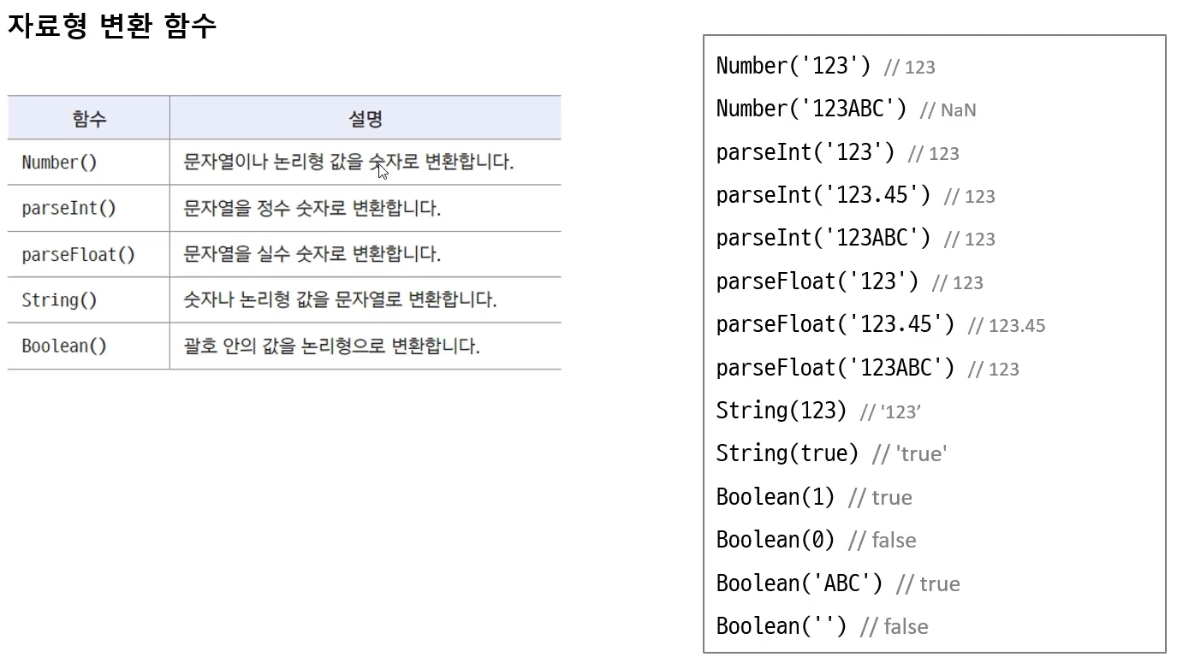Click the code line String(123)
This screenshot has height=663, width=1177.
point(781,411)
